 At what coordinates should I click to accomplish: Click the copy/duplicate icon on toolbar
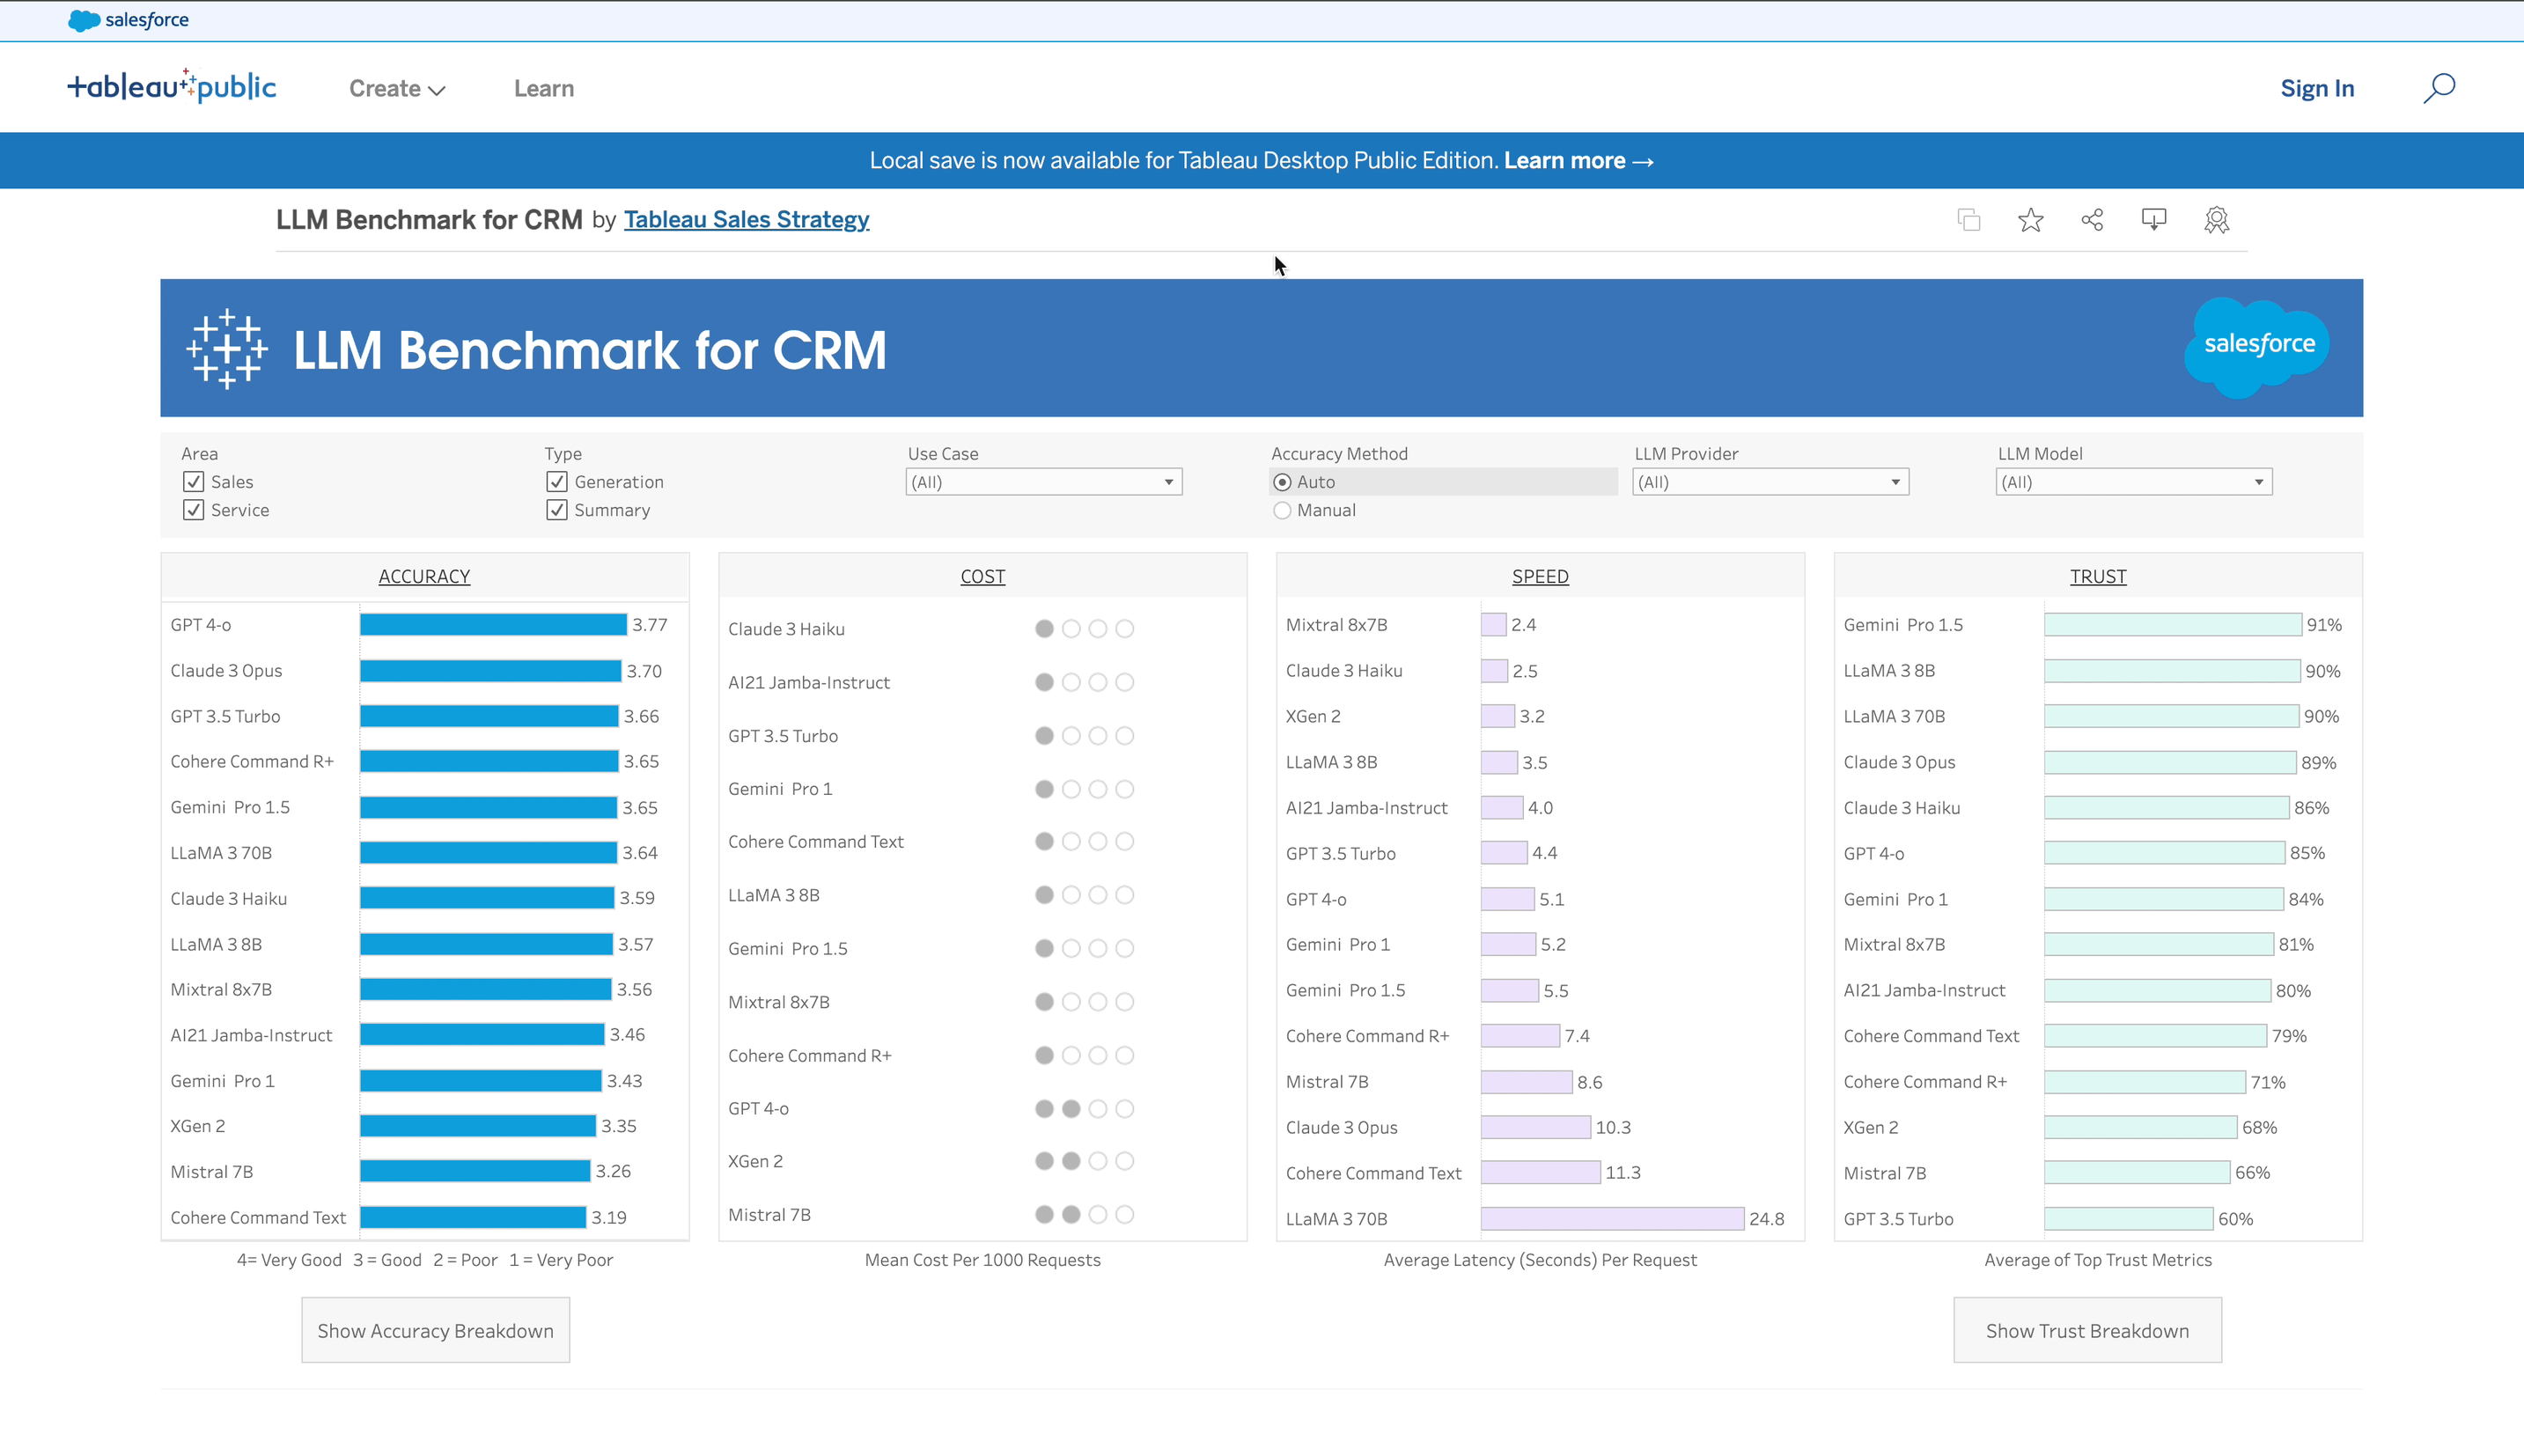[1968, 220]
